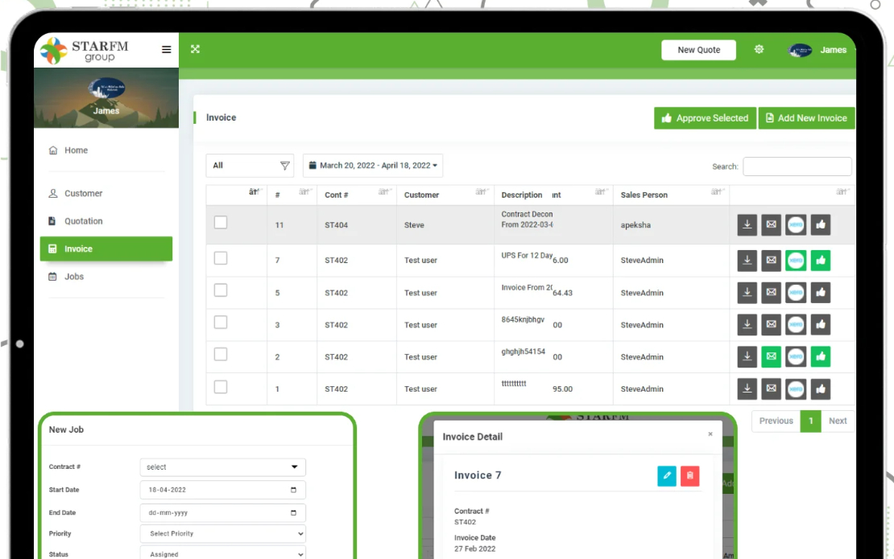Download invoice number 3
This screenshot has width=894, height=559.
click(747, 324)
